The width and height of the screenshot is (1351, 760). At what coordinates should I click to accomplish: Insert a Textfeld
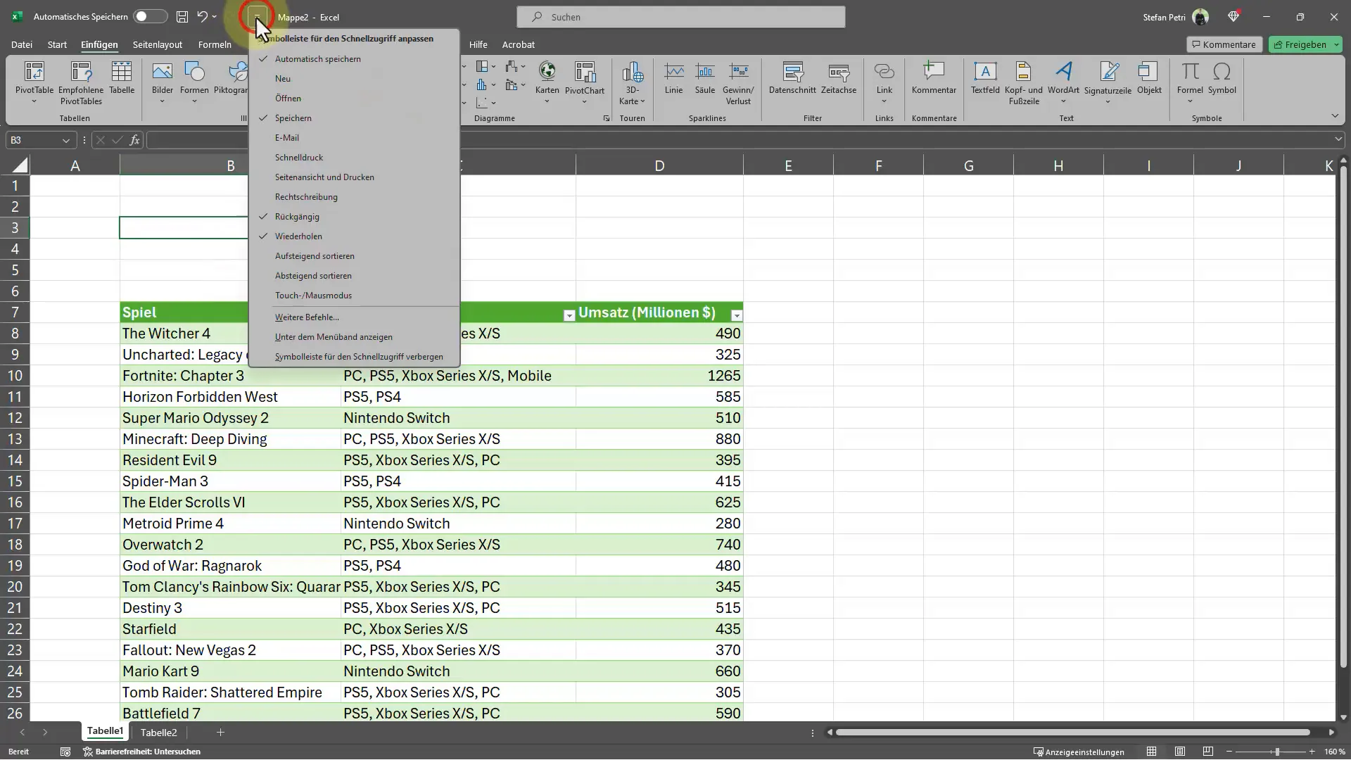[985, 77]
